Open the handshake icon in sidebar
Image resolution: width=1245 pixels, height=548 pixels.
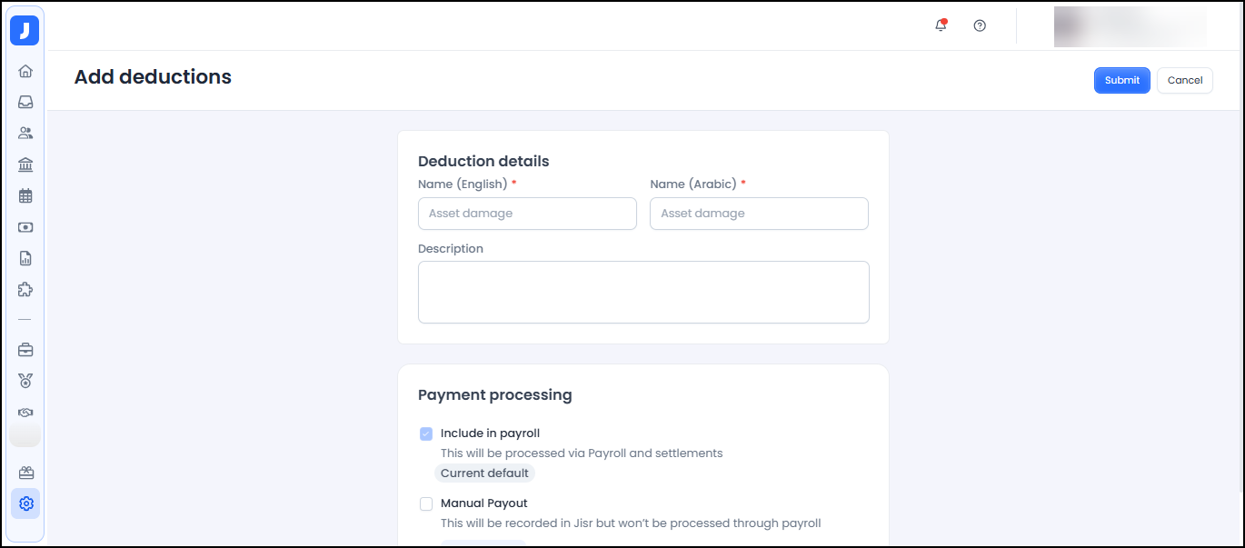(x=25, y=413)
